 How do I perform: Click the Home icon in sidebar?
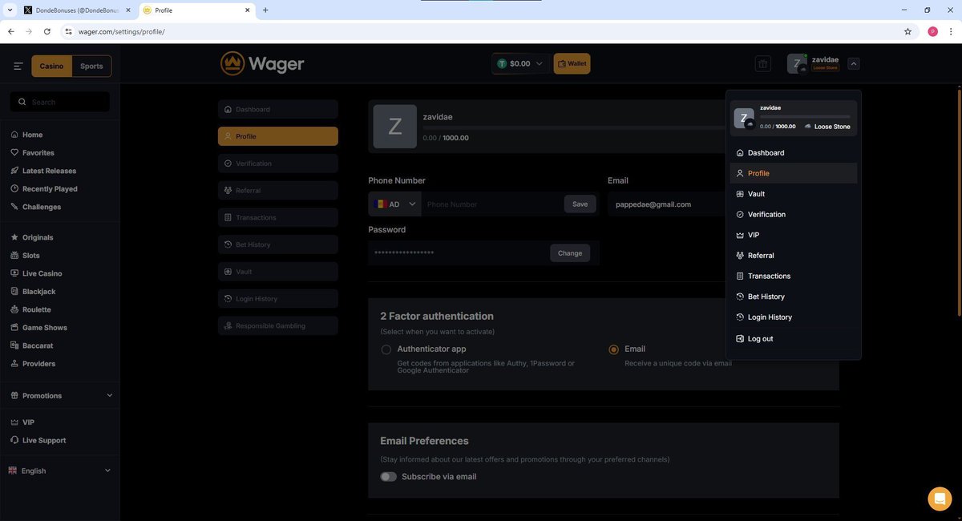(x=14, y=135)
